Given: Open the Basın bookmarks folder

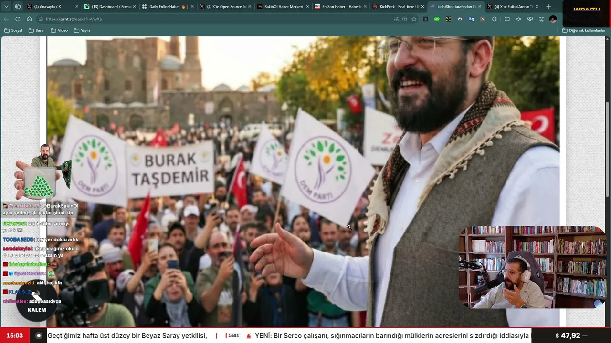Looking at the screenshot, I should 36,30.
